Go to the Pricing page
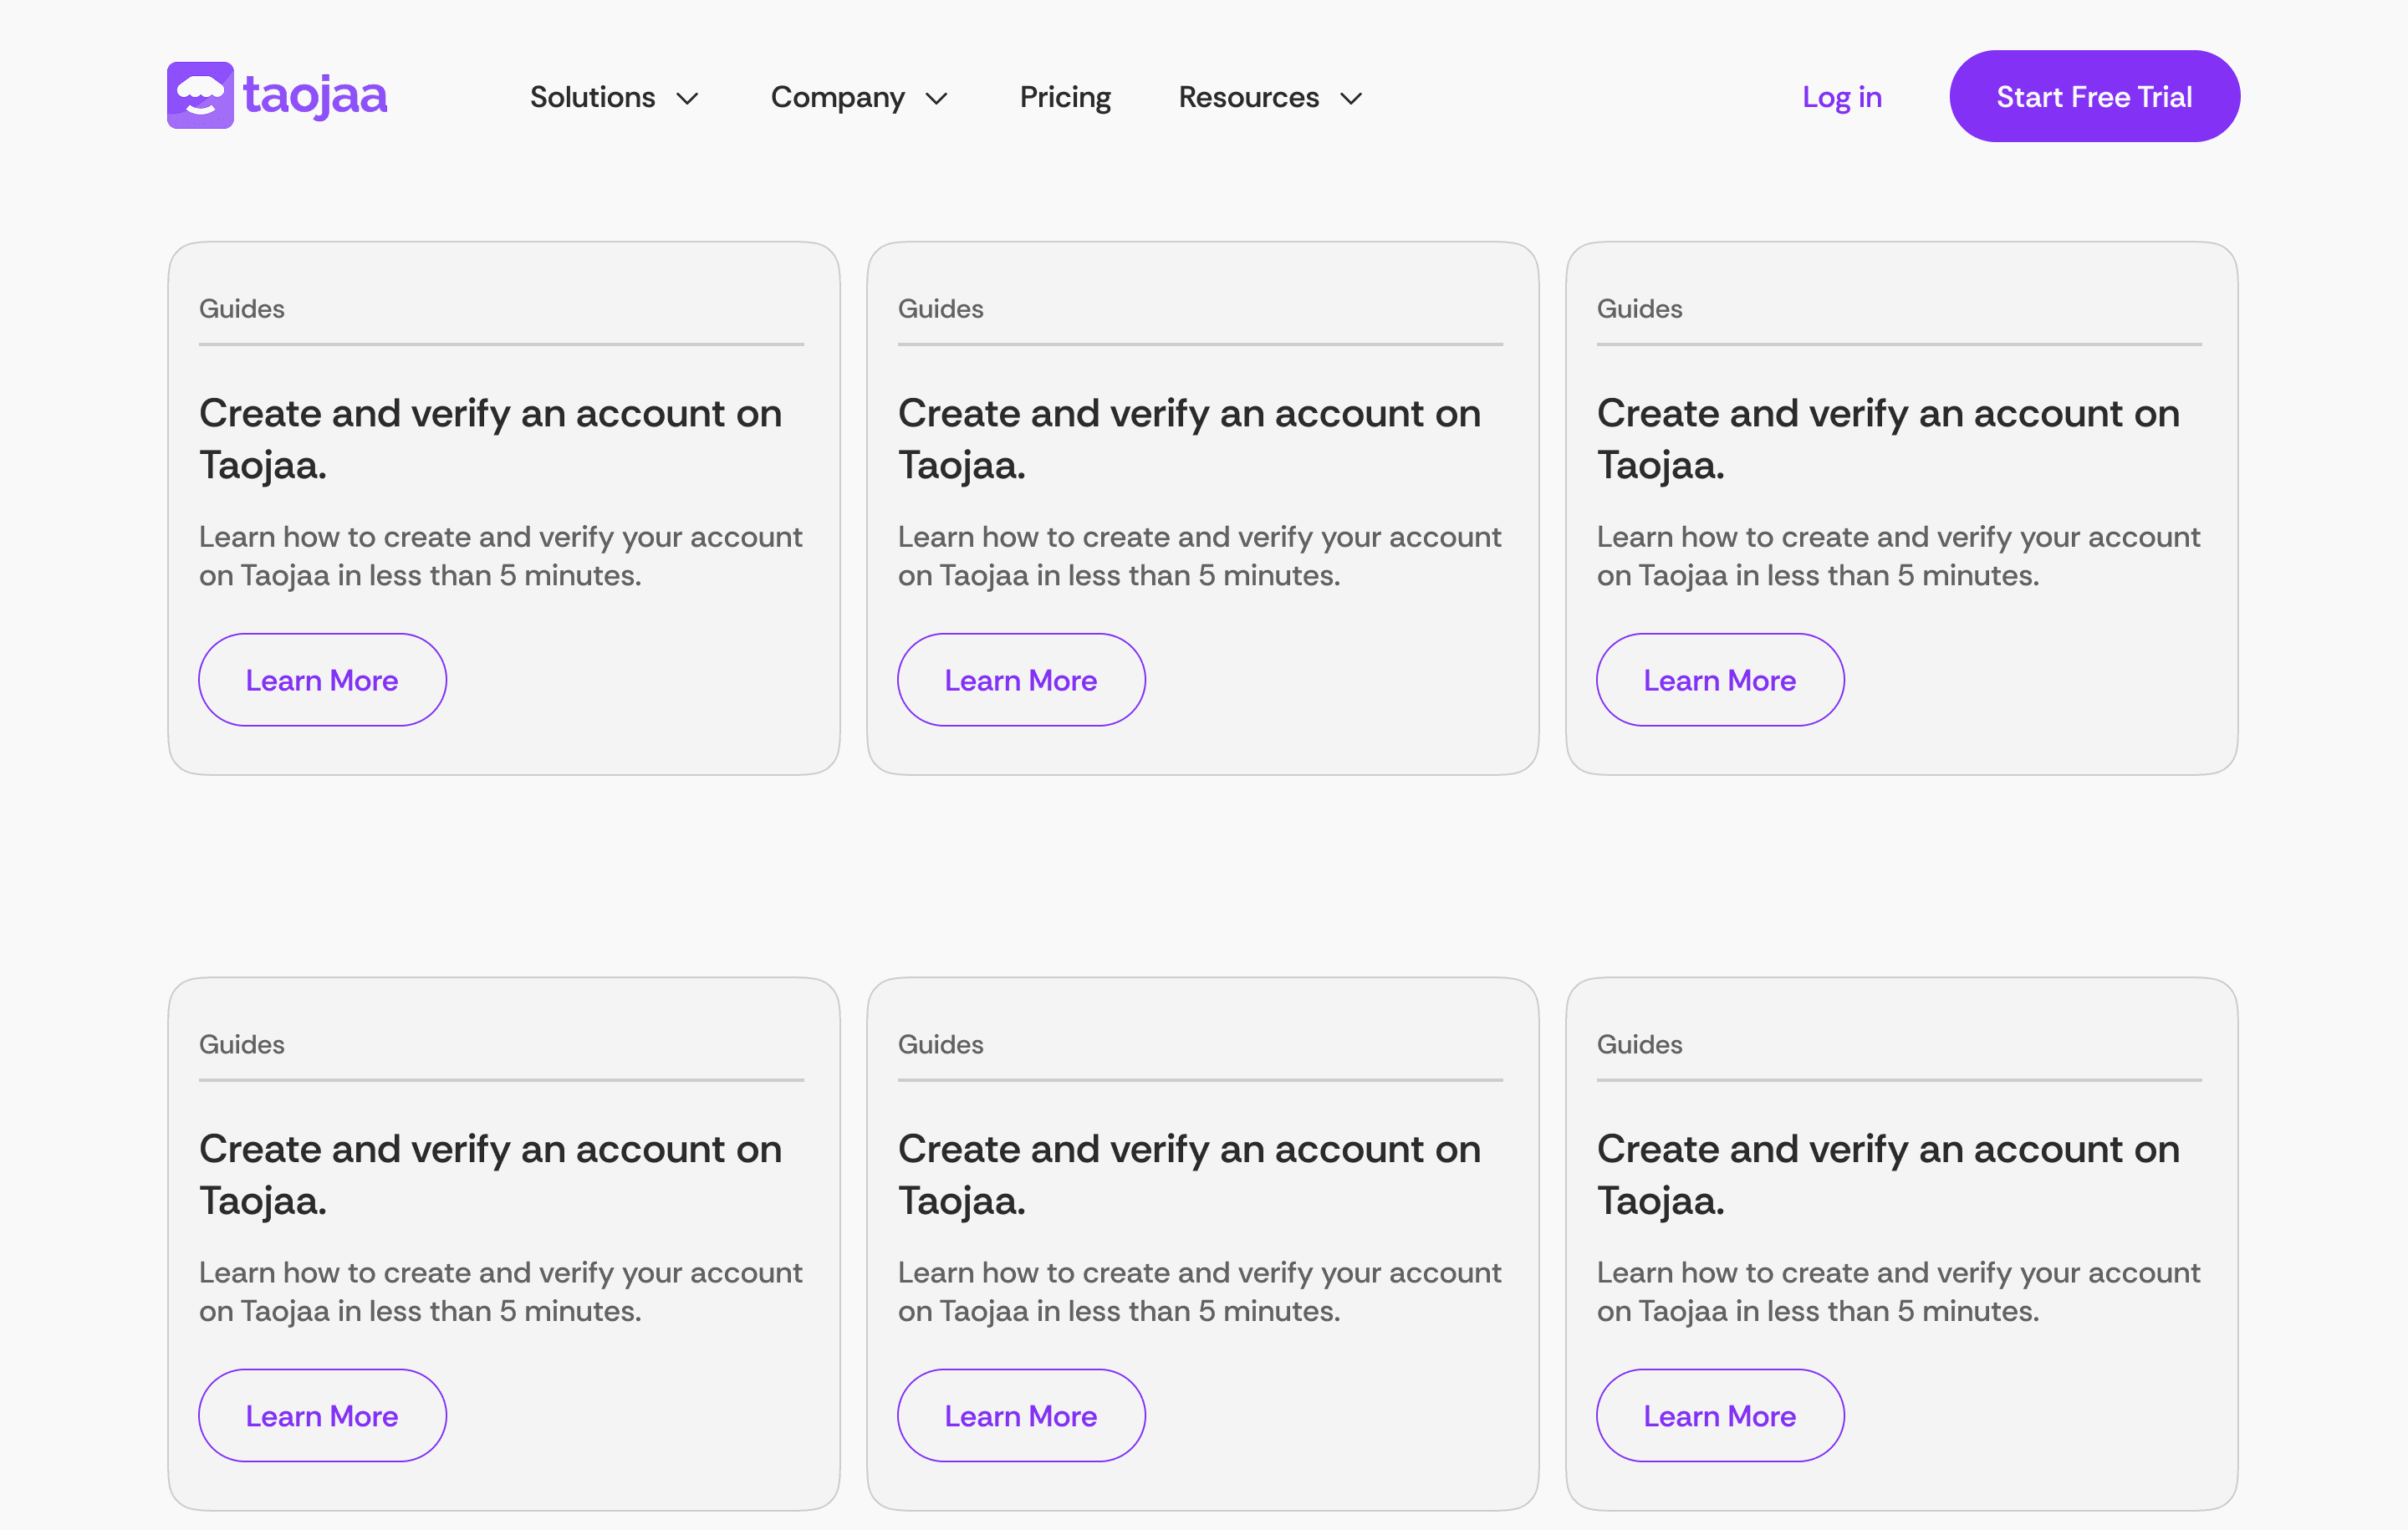Viewport: 2408px width, 1530px height. pyautogui.click(x=1065, y=97)
